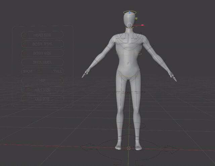Image resolution: width=215 pixels, height=166 pixels.
Task: Click the LEG SIZE slider handle circle
Action: tap(25, 99)
